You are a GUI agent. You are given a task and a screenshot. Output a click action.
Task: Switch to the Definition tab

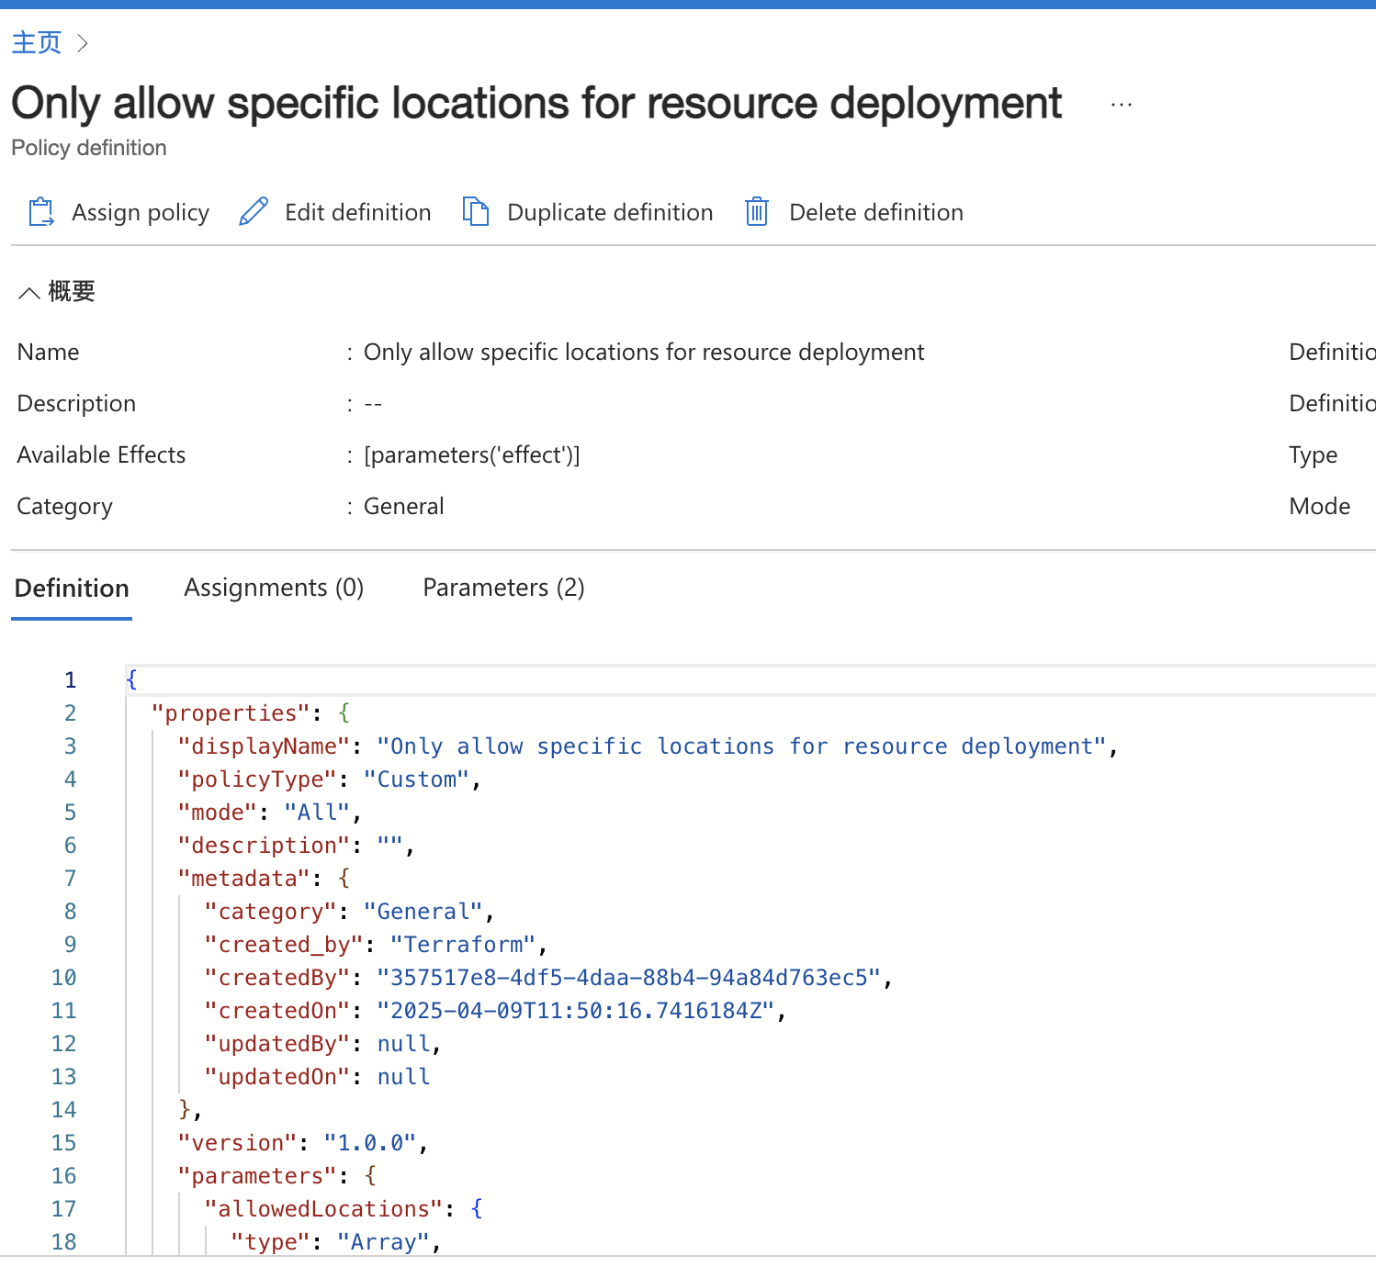point(72,588)
